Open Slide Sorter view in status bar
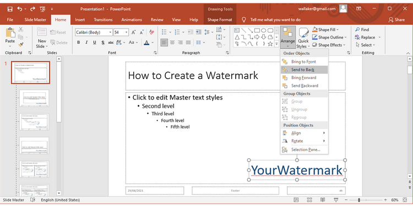413x206 pixels. click(309, 200)
